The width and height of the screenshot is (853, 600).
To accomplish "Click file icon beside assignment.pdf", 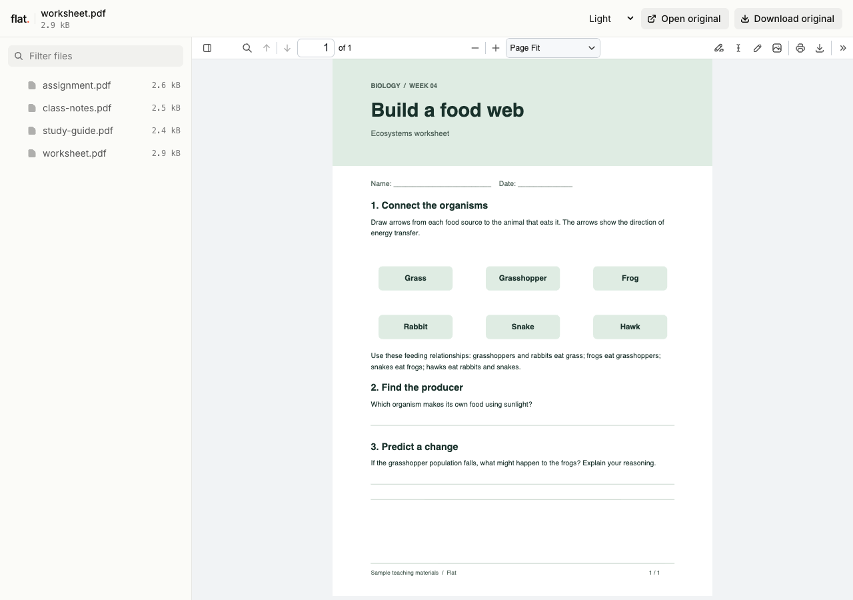I will tap(32, 85).
